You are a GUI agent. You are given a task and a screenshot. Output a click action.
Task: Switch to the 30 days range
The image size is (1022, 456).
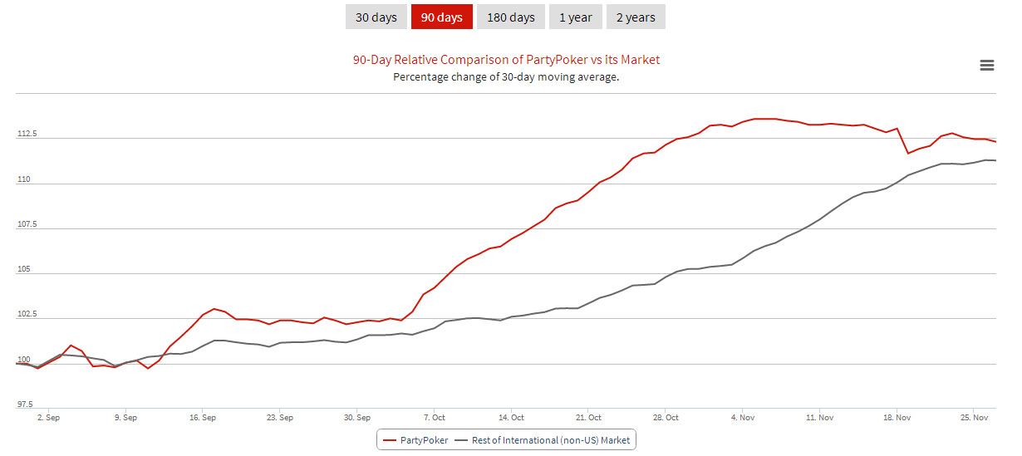pyautogui.click(x=376, y=17)
